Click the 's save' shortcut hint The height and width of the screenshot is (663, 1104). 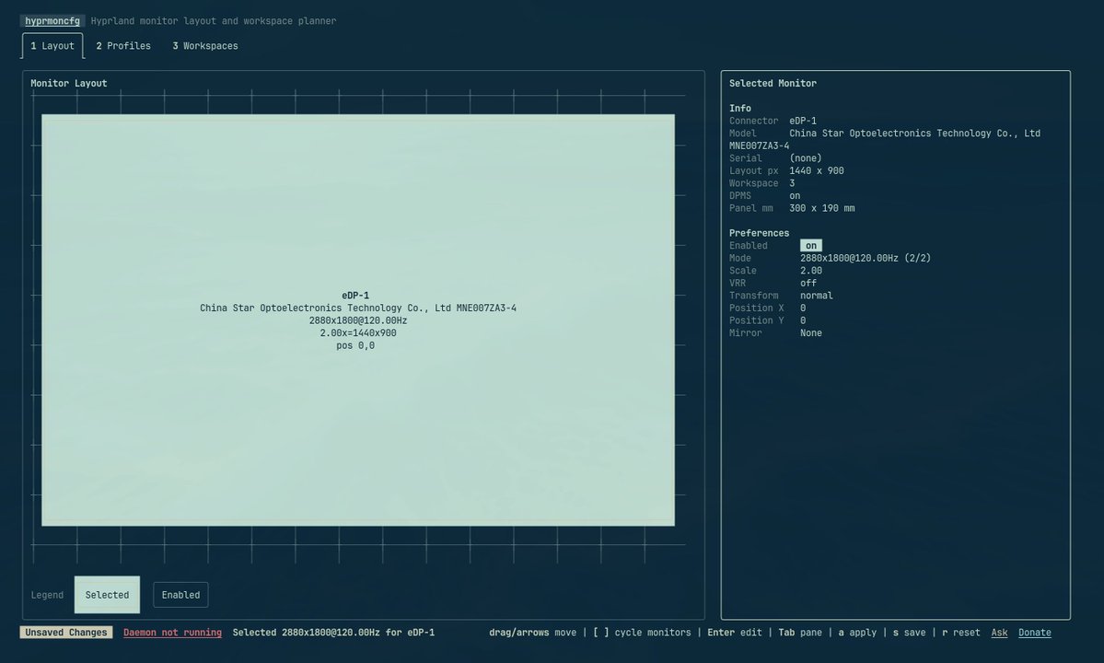tap(909, 633)
